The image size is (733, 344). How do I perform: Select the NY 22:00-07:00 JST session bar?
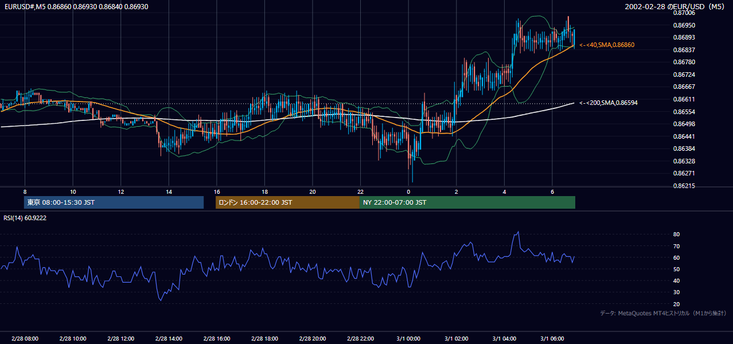pos(467,202)
